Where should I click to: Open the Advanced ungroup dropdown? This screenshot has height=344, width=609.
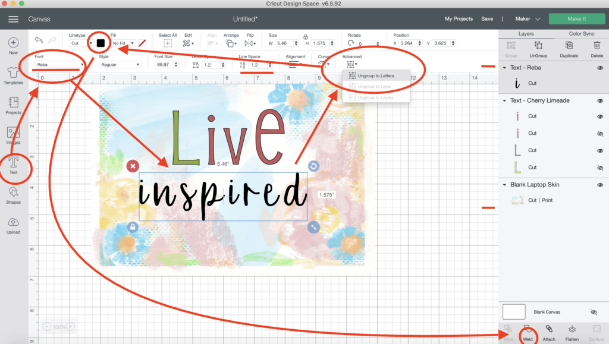[352, 64]
